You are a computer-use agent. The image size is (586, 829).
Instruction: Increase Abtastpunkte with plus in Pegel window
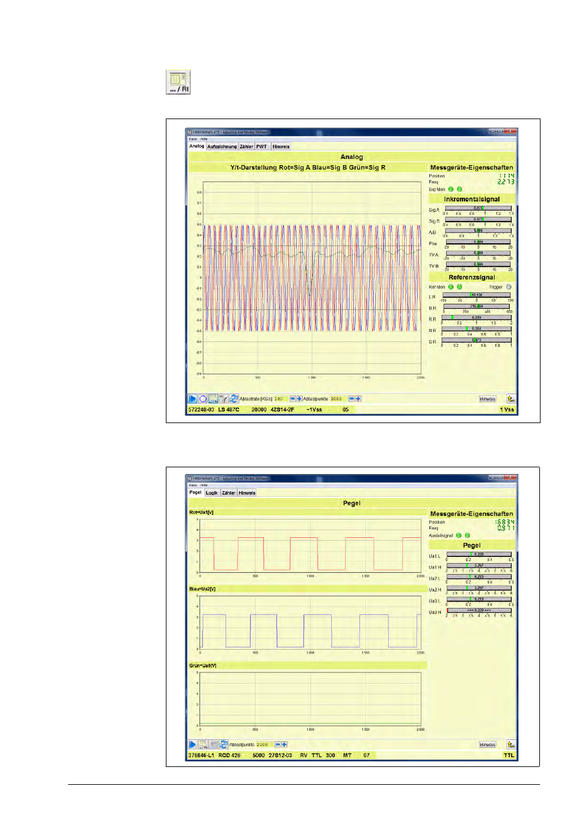coord(284,745)
